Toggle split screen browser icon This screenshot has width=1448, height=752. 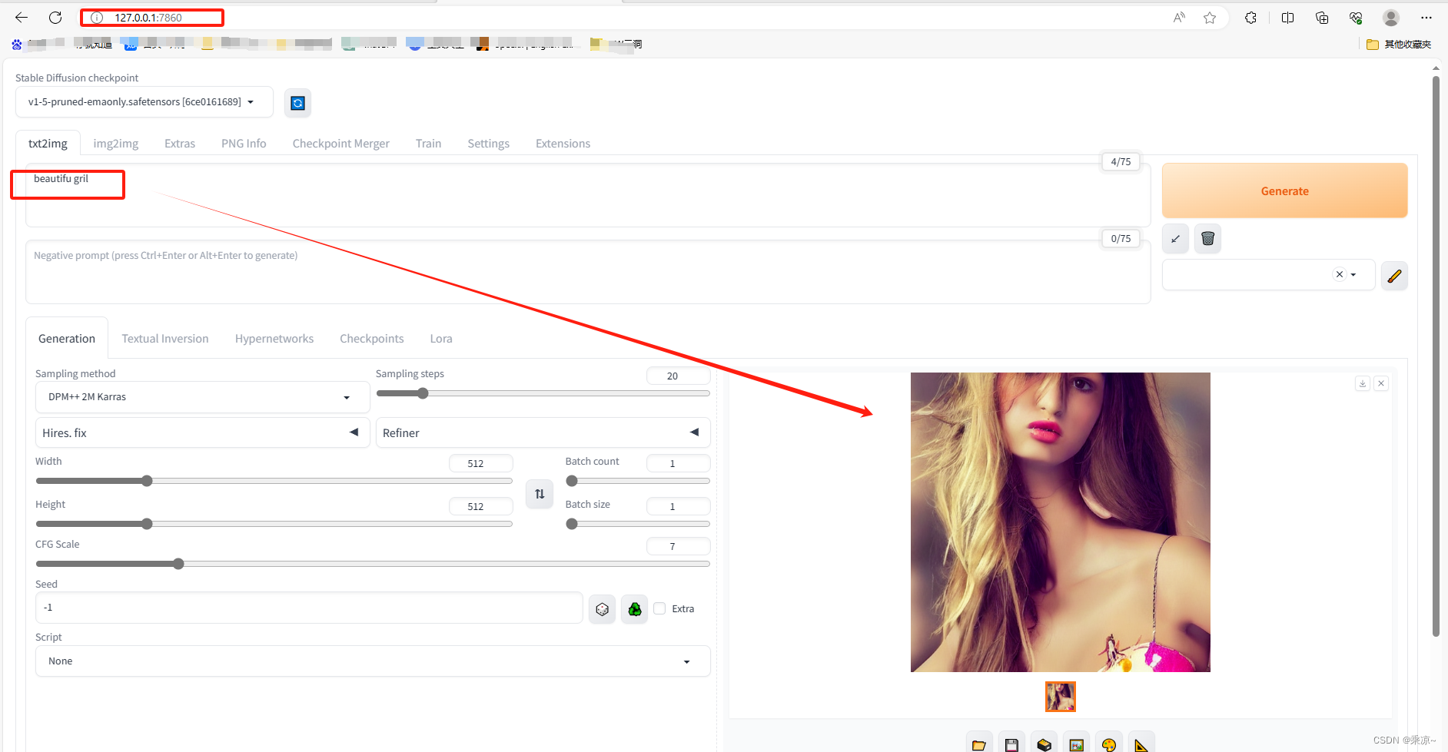[1288, 17]
